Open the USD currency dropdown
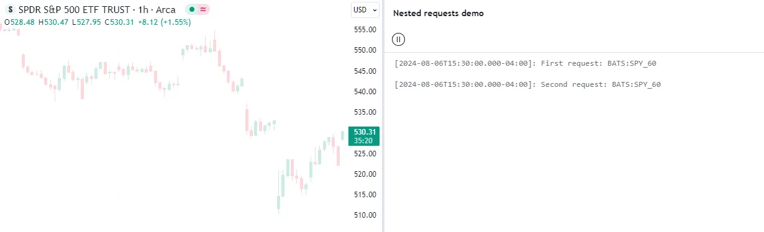The width and height of the screenshot is (764, 232). (365, 9)
